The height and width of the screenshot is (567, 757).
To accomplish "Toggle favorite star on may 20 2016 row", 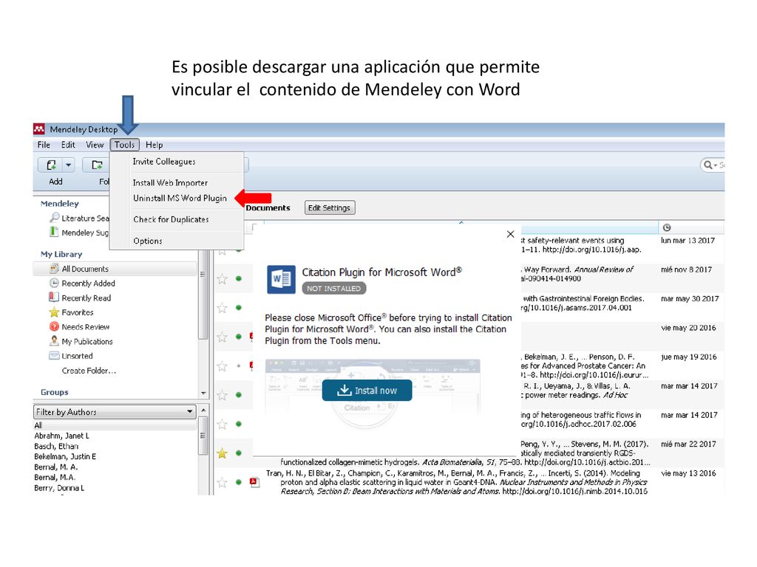I will (222, 337).
